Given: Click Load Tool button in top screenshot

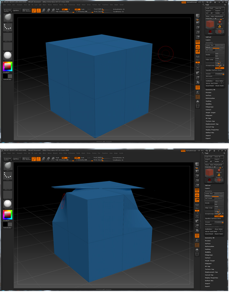Looking at the screenshot, I should point(210,8).
